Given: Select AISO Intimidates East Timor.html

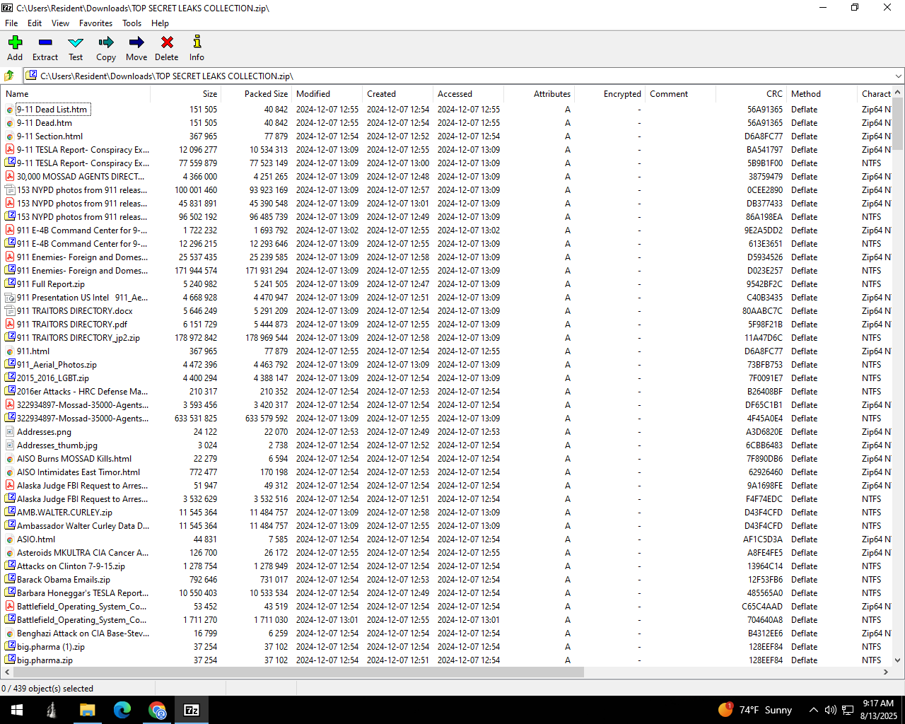Looking at the screenshot, I should 78,472.
